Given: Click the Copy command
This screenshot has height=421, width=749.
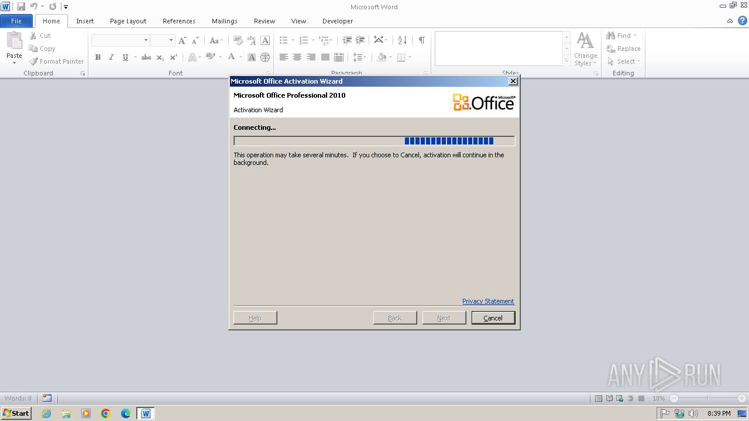Looking at the screenshot, I should point(42,49).
